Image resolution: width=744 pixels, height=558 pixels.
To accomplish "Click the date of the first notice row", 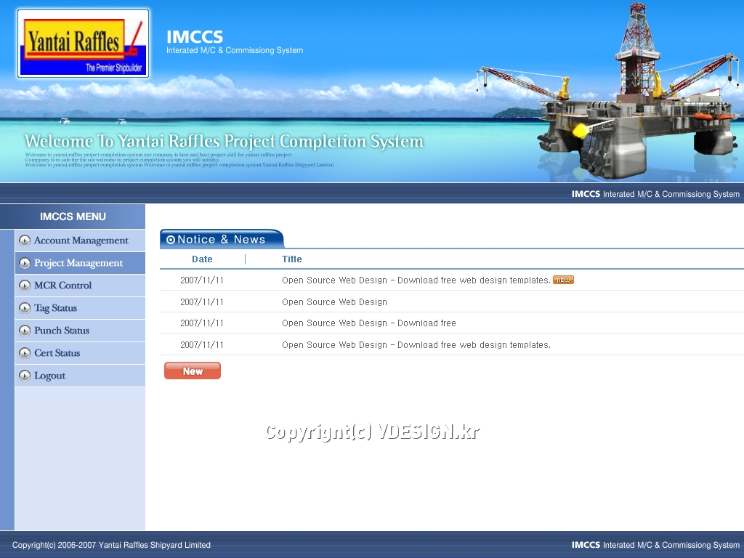I will click(x=202, y=280).
